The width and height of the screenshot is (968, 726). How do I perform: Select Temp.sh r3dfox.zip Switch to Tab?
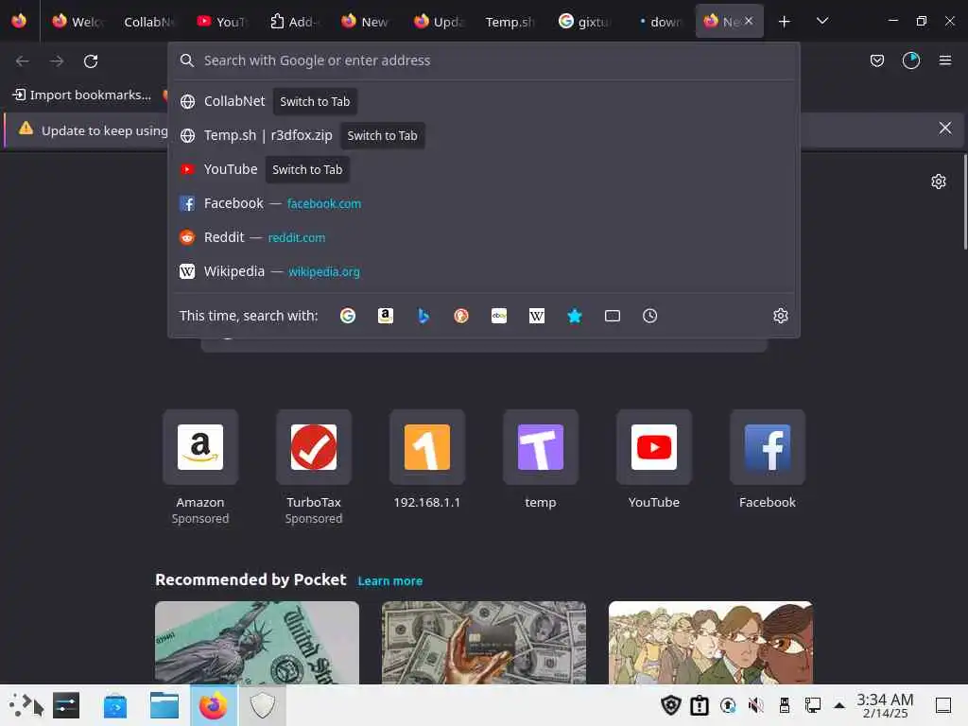(x=484, y=135)
